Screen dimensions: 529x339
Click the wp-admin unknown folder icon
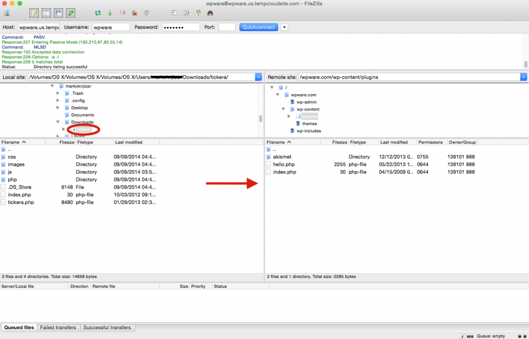pos(292,102)
